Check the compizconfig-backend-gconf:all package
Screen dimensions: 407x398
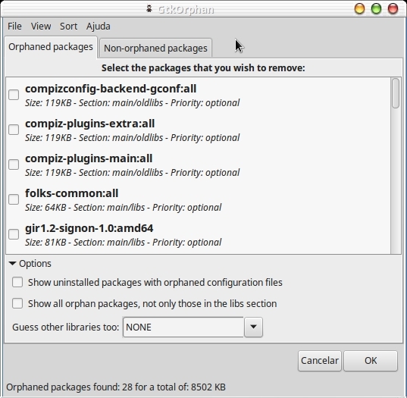(x=14, y=95)
